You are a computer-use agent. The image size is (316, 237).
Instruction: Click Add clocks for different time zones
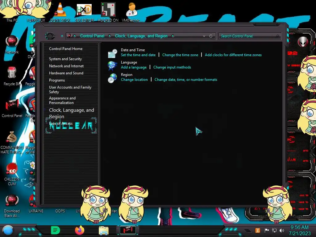(233, 55)
